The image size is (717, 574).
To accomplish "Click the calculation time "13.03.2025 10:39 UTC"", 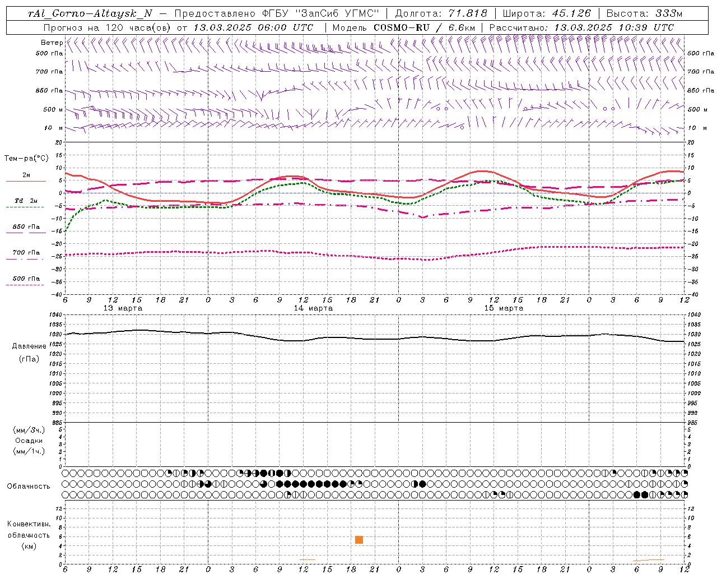I will tap(614, 27).
